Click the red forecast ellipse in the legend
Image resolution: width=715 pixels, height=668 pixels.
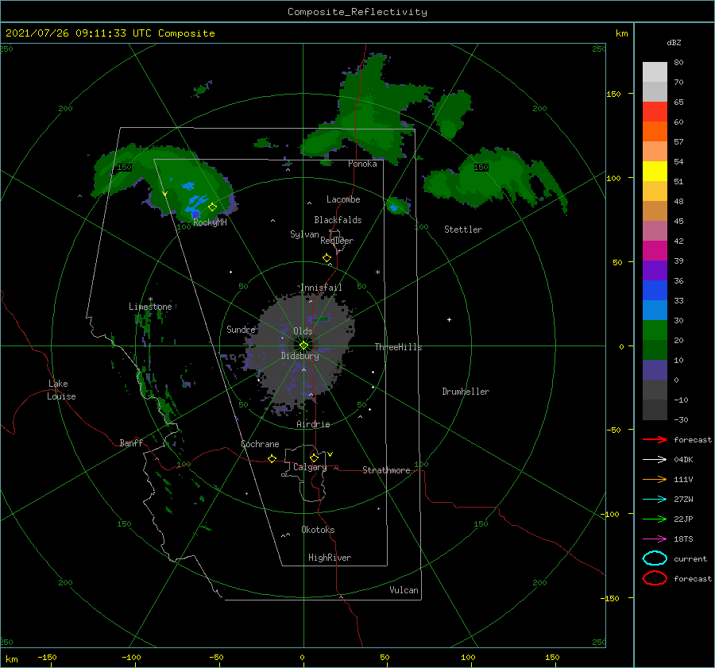(655, 578)
